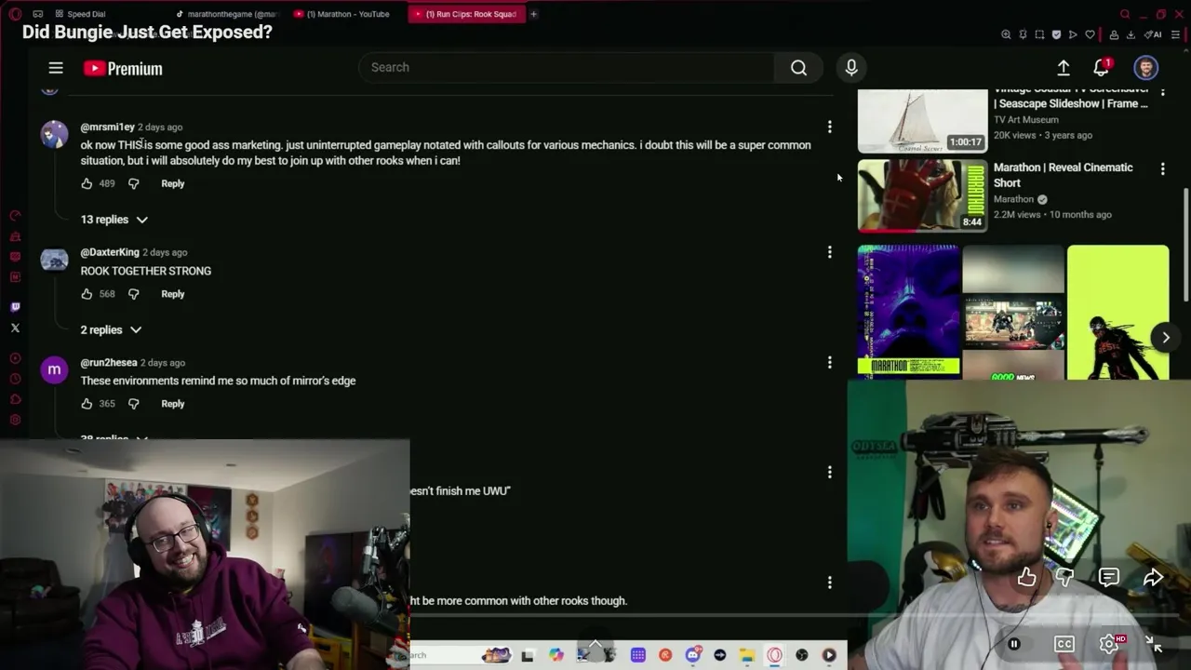Open OBS Studio from the taskbar
Viewport: 1191px width, 670px height.
tap(801, 655)
